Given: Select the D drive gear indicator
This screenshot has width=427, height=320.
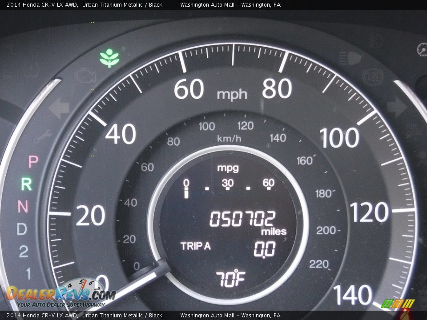Looking at the screenshot, I should tap(22, 229).
